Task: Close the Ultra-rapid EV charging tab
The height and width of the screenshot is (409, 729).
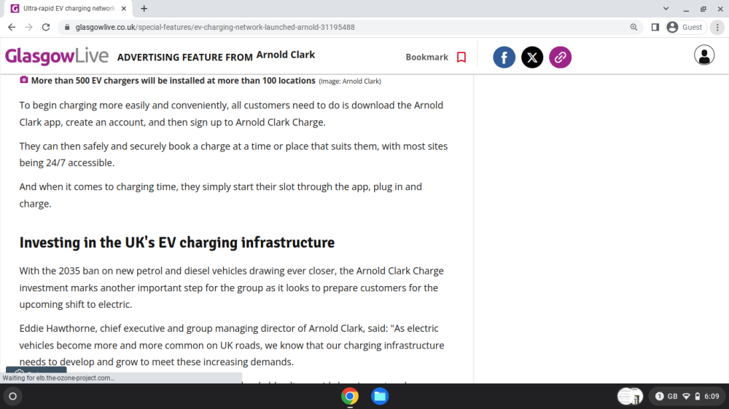Action: click(124, 8)
